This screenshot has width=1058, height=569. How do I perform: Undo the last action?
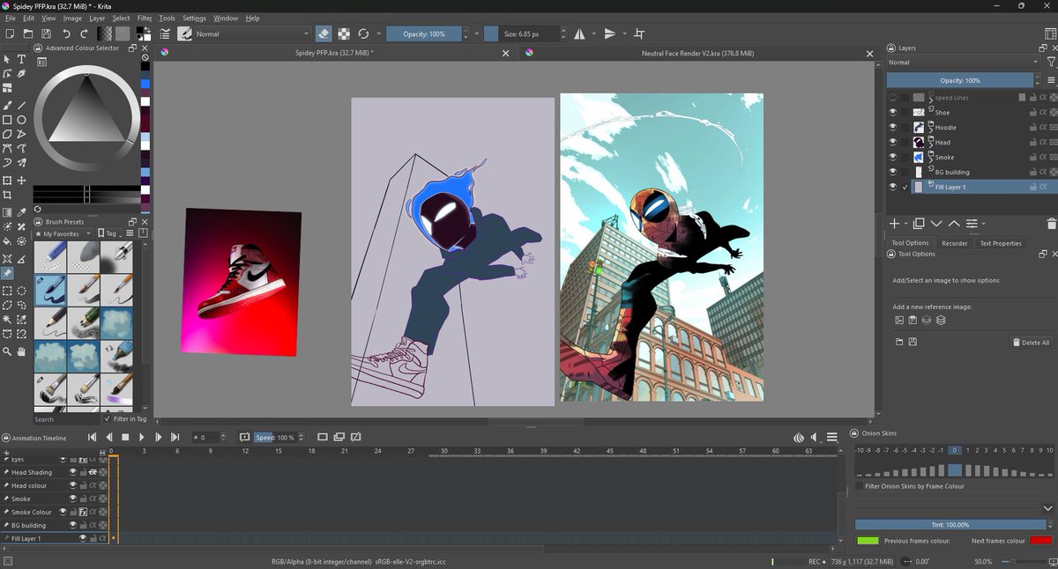tap(66, 33)
